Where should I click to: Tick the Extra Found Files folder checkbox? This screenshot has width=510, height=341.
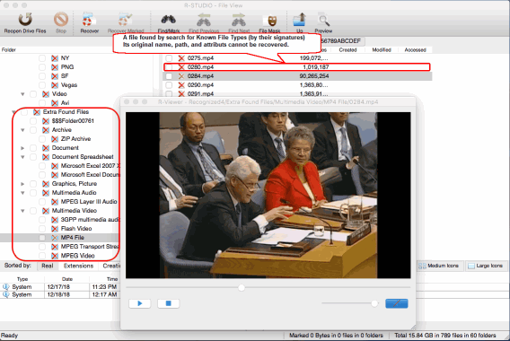tap(24, 112)
